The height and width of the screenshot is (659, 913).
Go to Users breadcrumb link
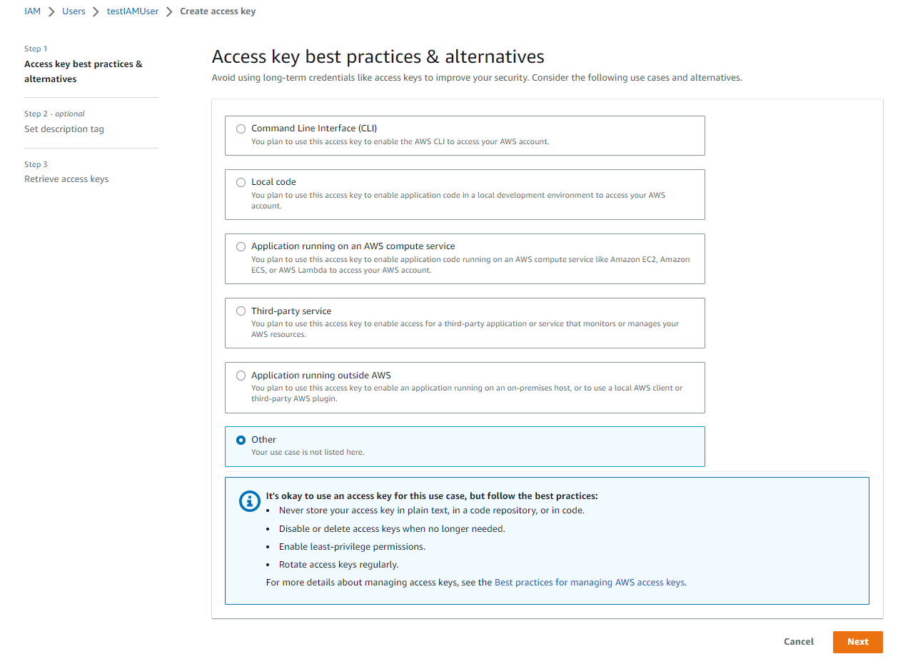pos(74,11)
